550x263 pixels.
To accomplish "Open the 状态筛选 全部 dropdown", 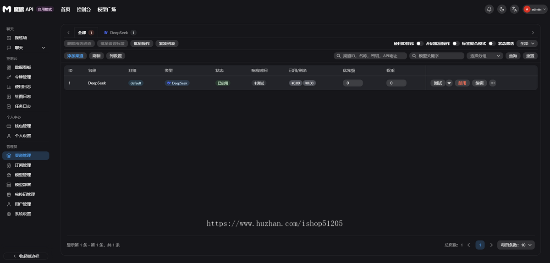I will [x=527, y=44].
